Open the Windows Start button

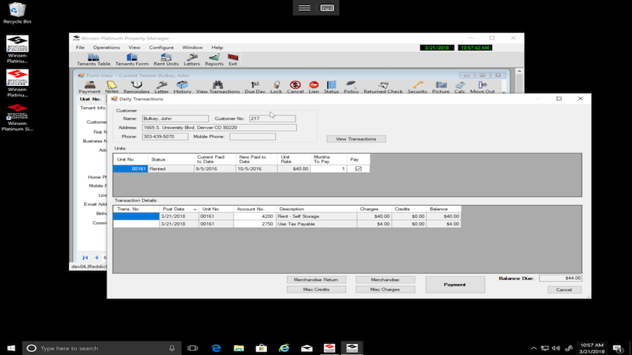[11, 348]
